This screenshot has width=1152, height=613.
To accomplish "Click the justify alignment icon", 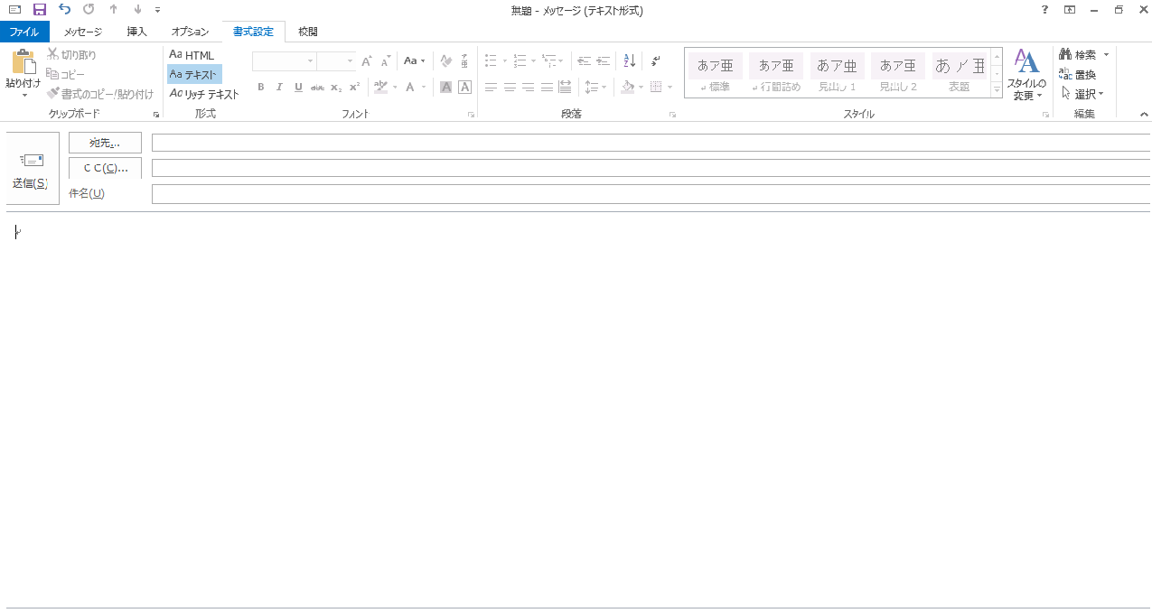I will pyautogui.click(x=547, y=88).
